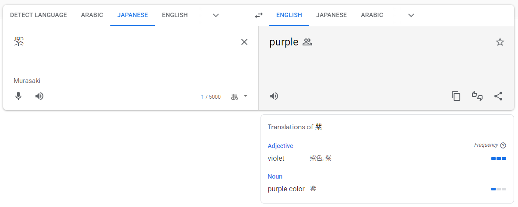Click the 'violet' adjective translation
Image resolution: width=518 pixels, height=207 pixels.
276,158
